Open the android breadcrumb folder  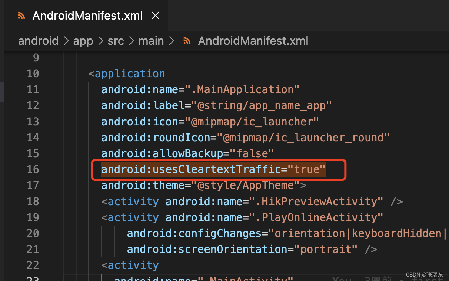pos(39,41)
